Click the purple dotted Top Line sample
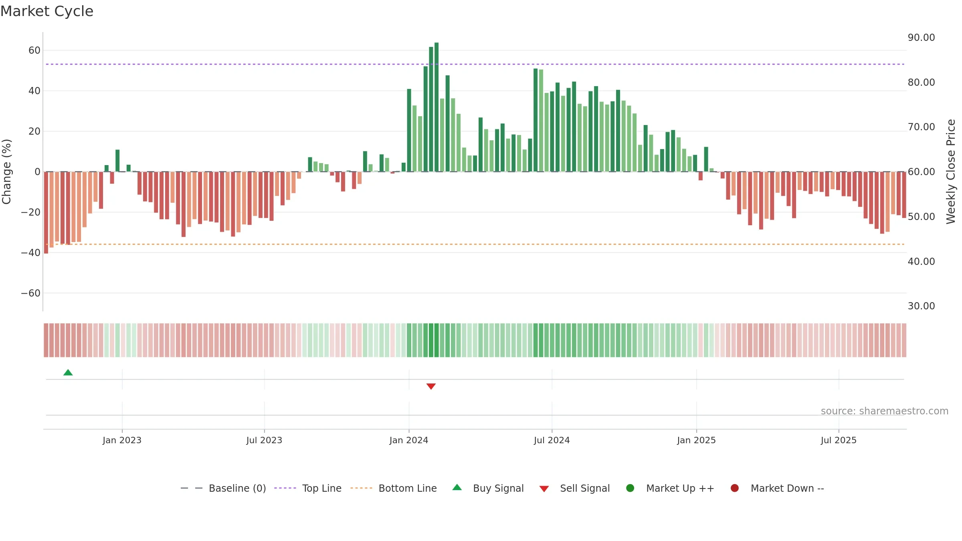The width and height of the screenshot is (962, 541). pos(285,488)
